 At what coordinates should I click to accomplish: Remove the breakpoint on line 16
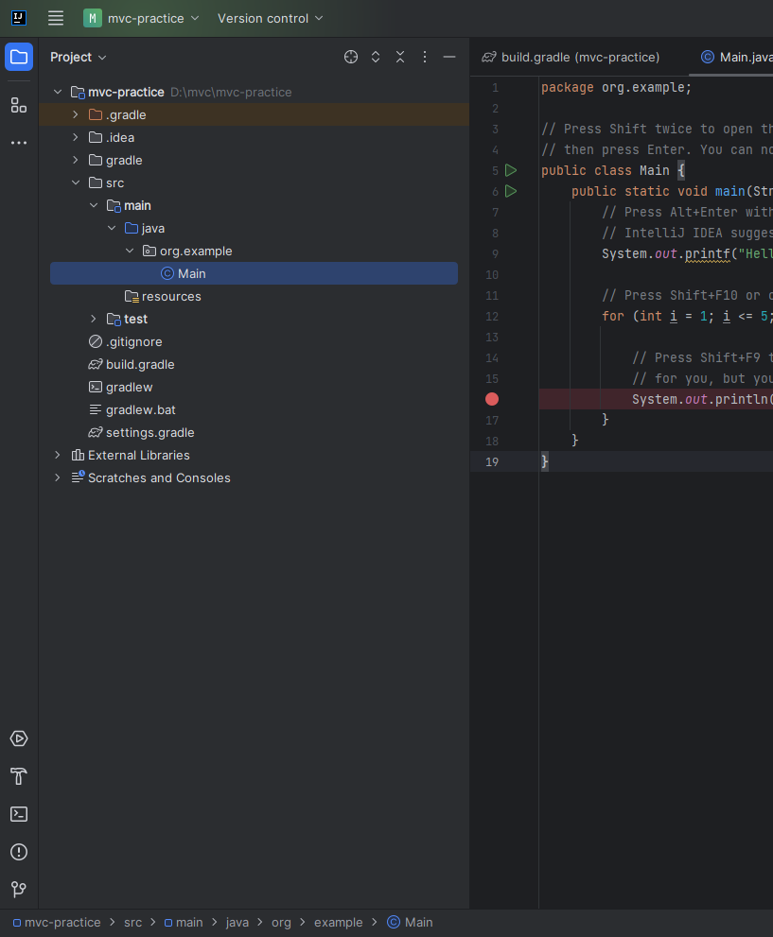tap(492, 399)
